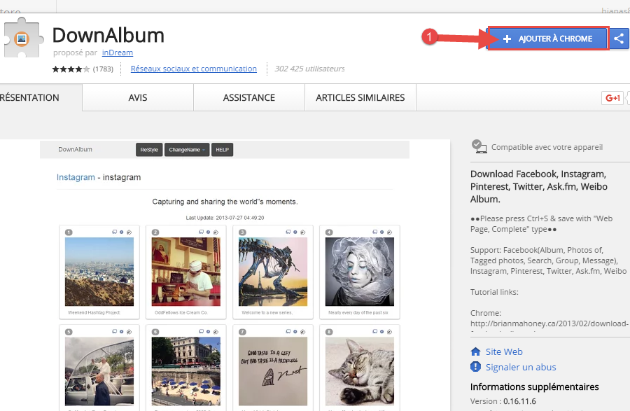
Task: Open Réseaux sociaux et communication category
Action: 194,69
